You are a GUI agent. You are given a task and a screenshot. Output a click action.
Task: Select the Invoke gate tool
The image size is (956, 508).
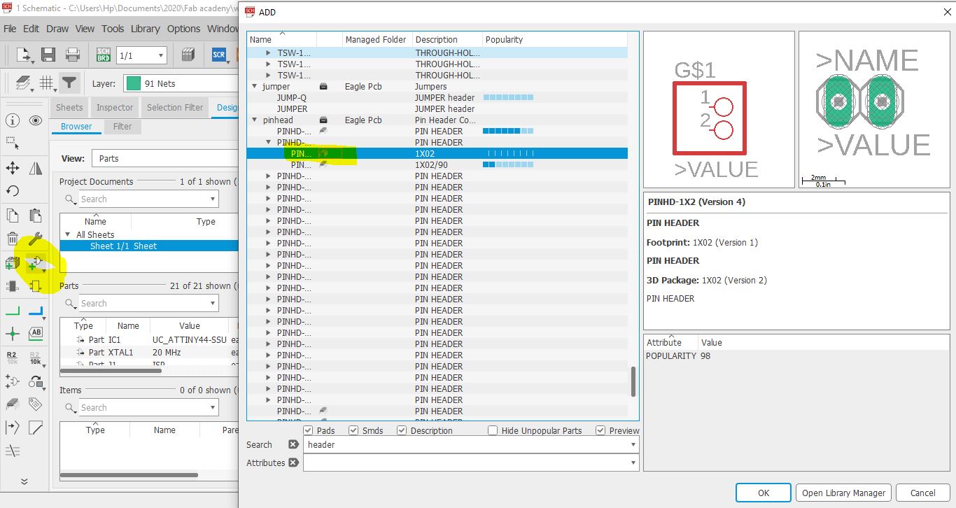click(13, 381)
